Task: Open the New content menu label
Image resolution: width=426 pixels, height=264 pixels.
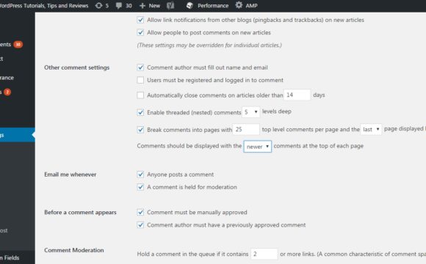Action: pos(154,6)
